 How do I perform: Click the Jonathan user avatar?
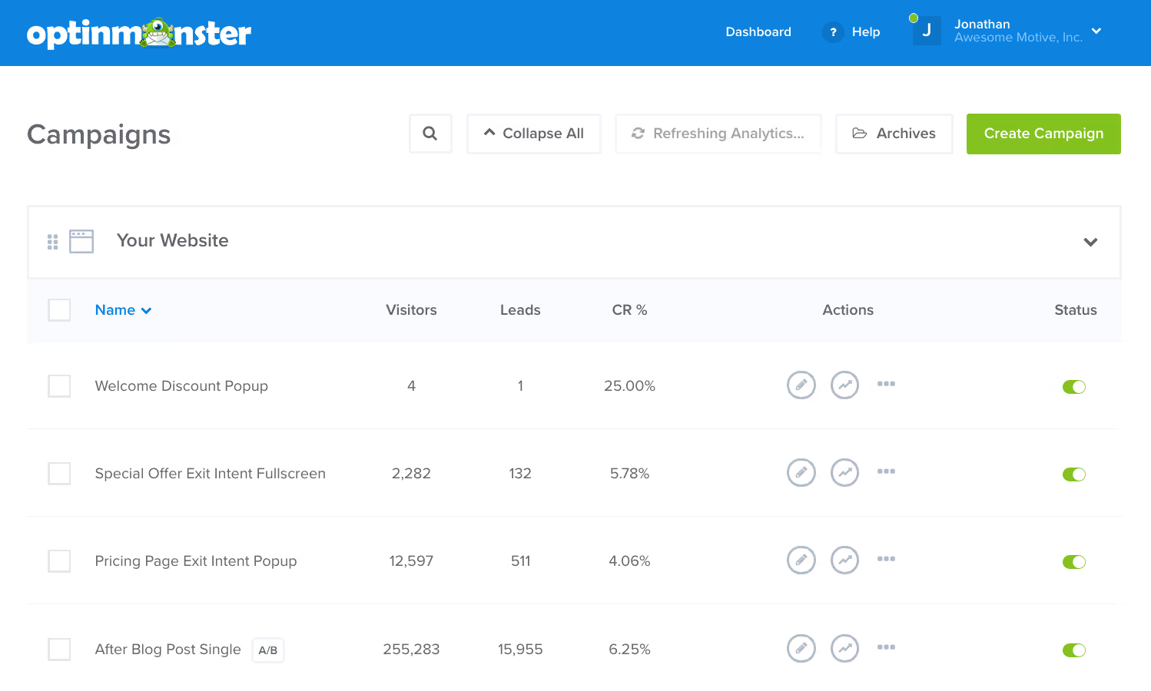(x=927, y=31)
